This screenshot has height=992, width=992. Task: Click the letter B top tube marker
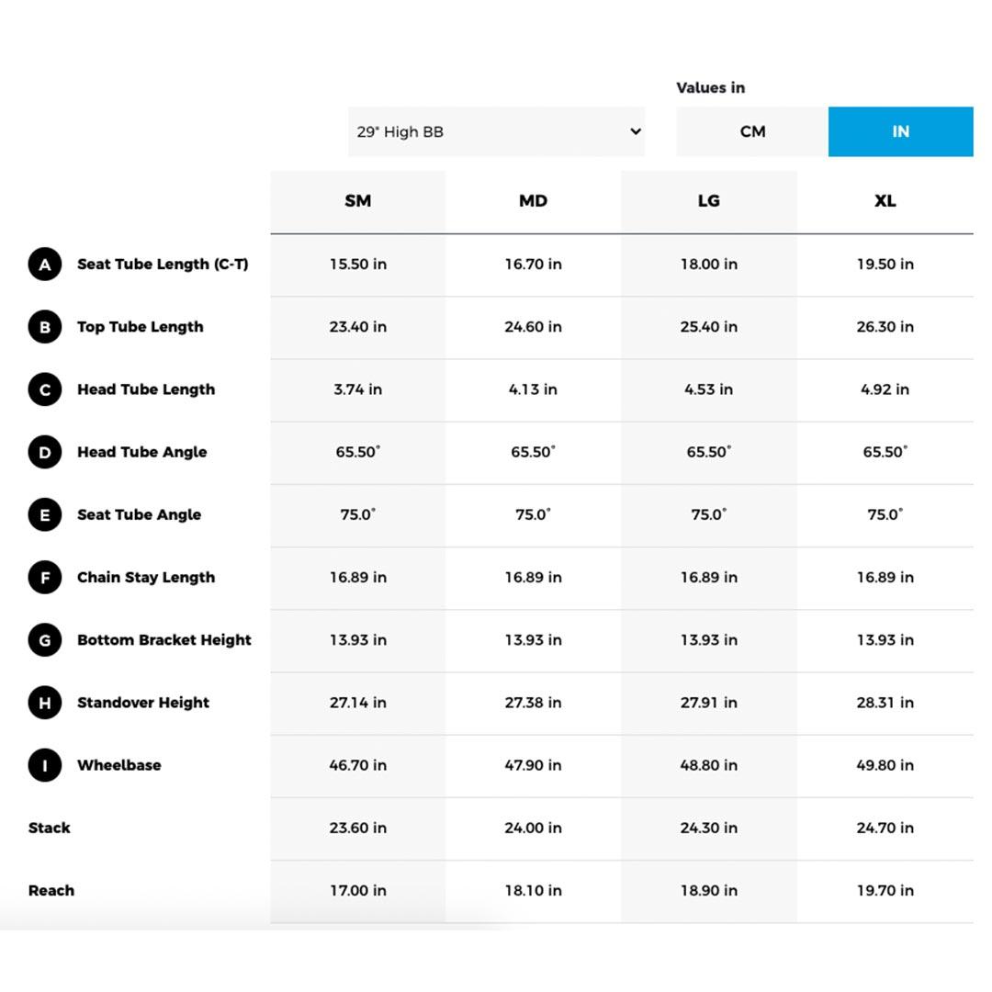(x=44, y=327)
